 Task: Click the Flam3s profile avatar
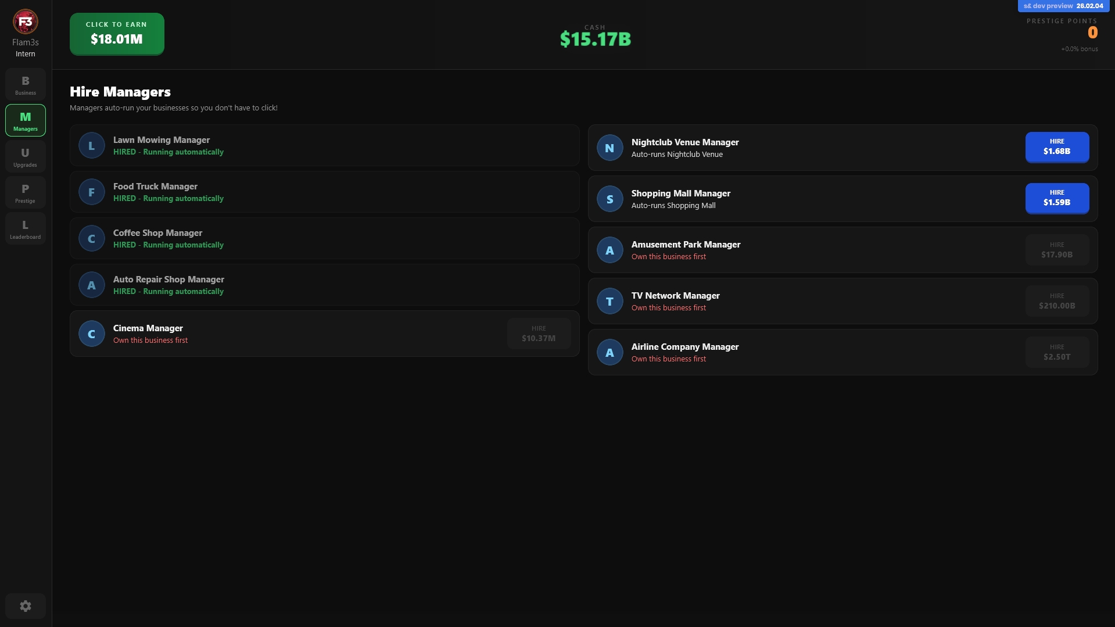(x=26, y=22)
